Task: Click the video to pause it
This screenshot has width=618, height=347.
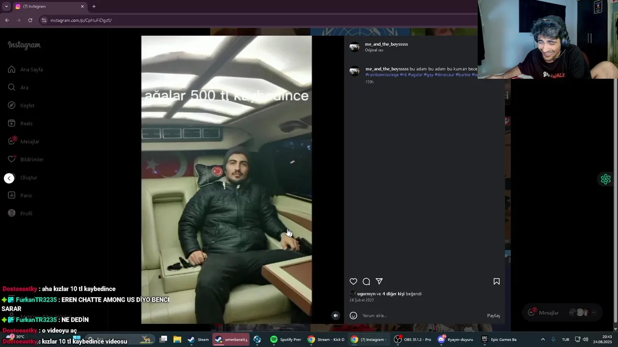Action: pos(226,179)
